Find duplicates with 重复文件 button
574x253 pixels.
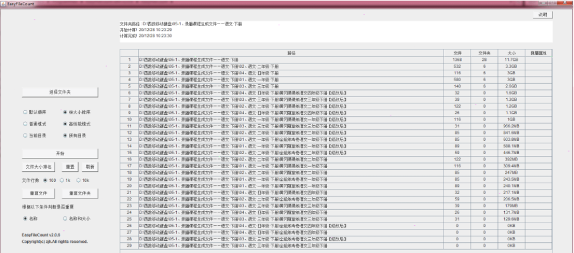[39, 193]
